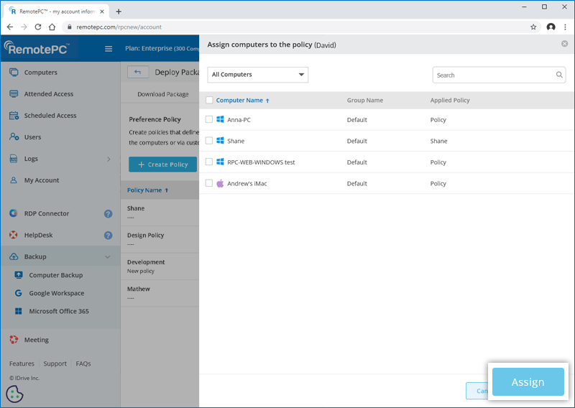Toggle the select-all computers checkbox

point(209,101)
